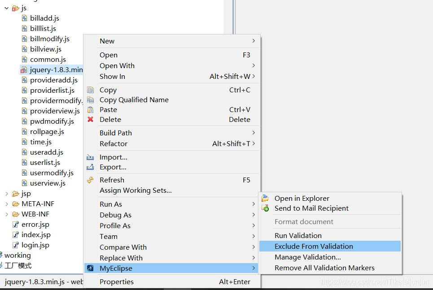Select Profile As menu entry
The height and width of the screenshot is (290, 433).
(171, 226)
